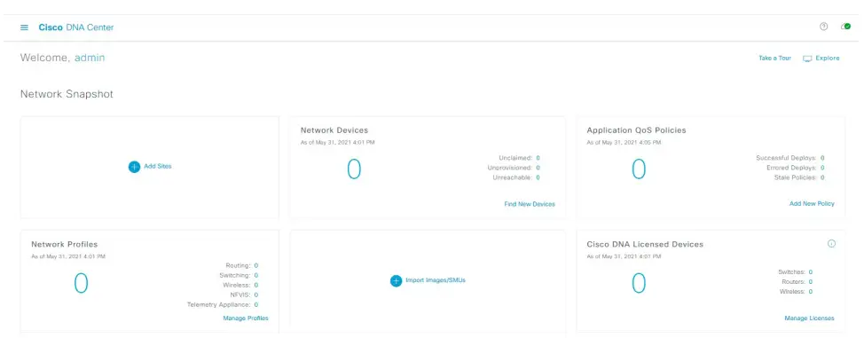Click the Application QoS Policies timestamp text
The height and width of the screenshot is (338, 864).
624,142
